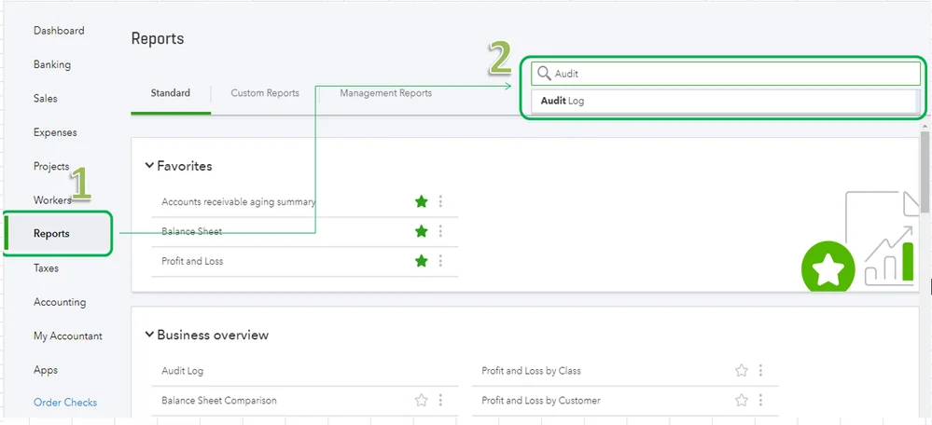Unfavorite Accounts receivable aging summary star
932x425 pixels.
(422, 202)
